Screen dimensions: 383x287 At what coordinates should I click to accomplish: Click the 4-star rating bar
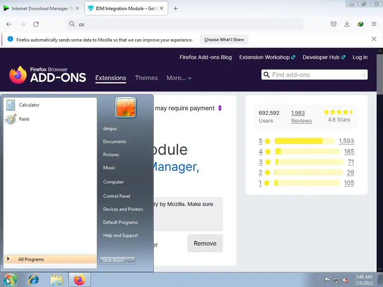coord(307,151)
